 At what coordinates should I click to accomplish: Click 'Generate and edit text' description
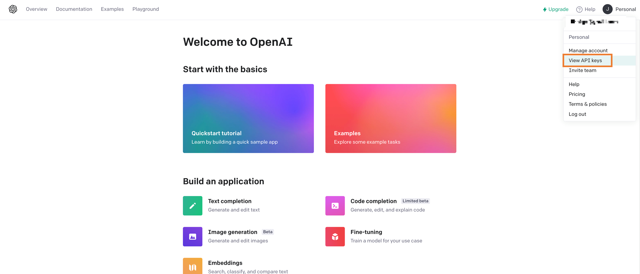(234, 210)
